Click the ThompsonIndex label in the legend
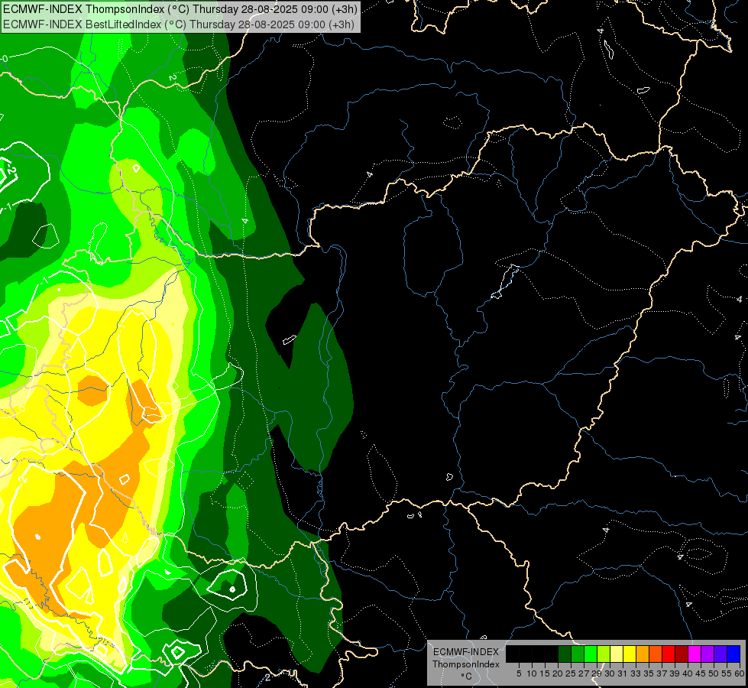Viewport: 748px width, 688px height. pos(466,664)
